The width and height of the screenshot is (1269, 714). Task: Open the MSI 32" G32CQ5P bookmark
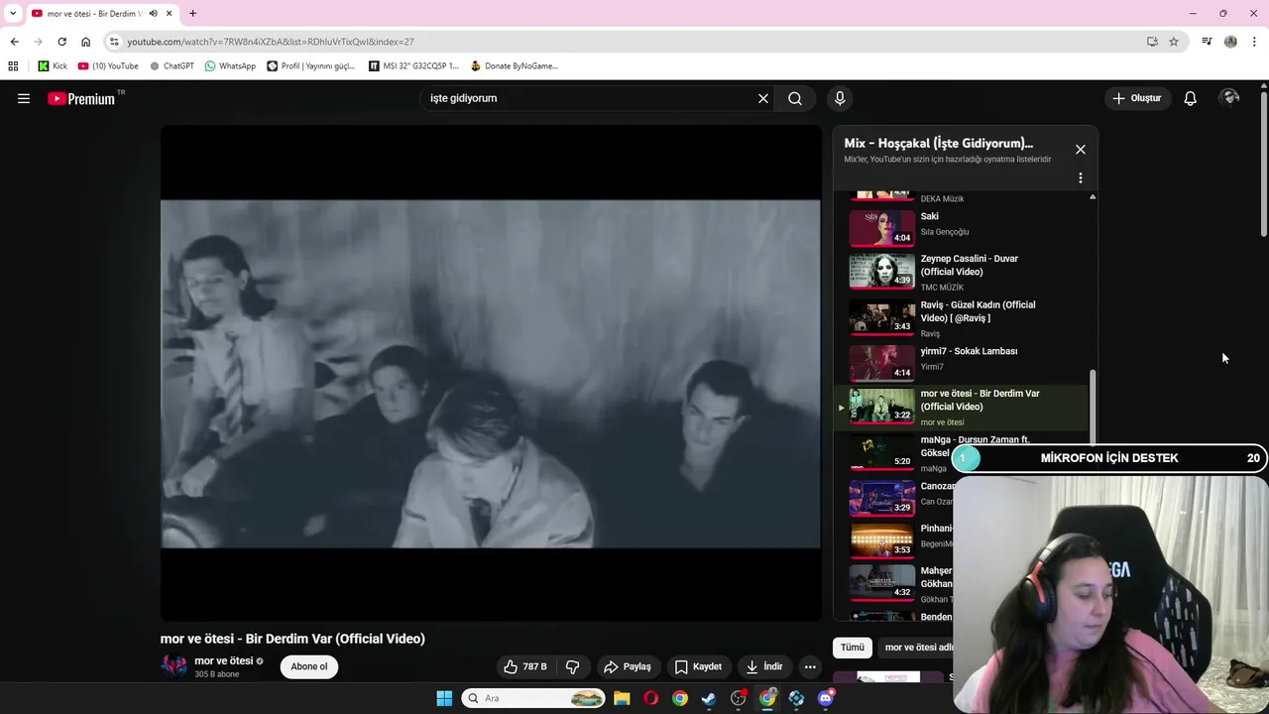pyautogui.click(x=413, y=66)
